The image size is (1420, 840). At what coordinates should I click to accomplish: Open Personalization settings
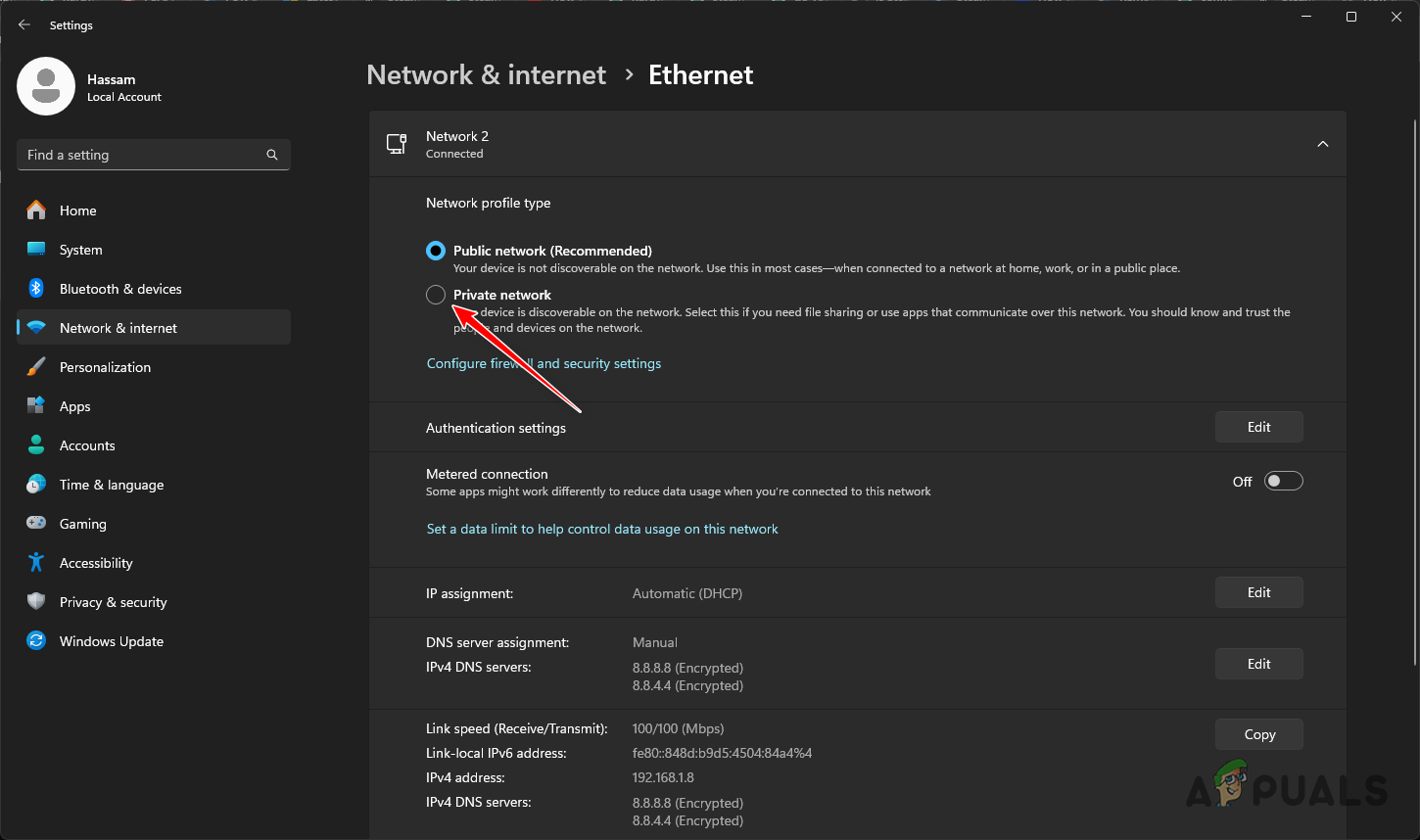coord(105,366)
